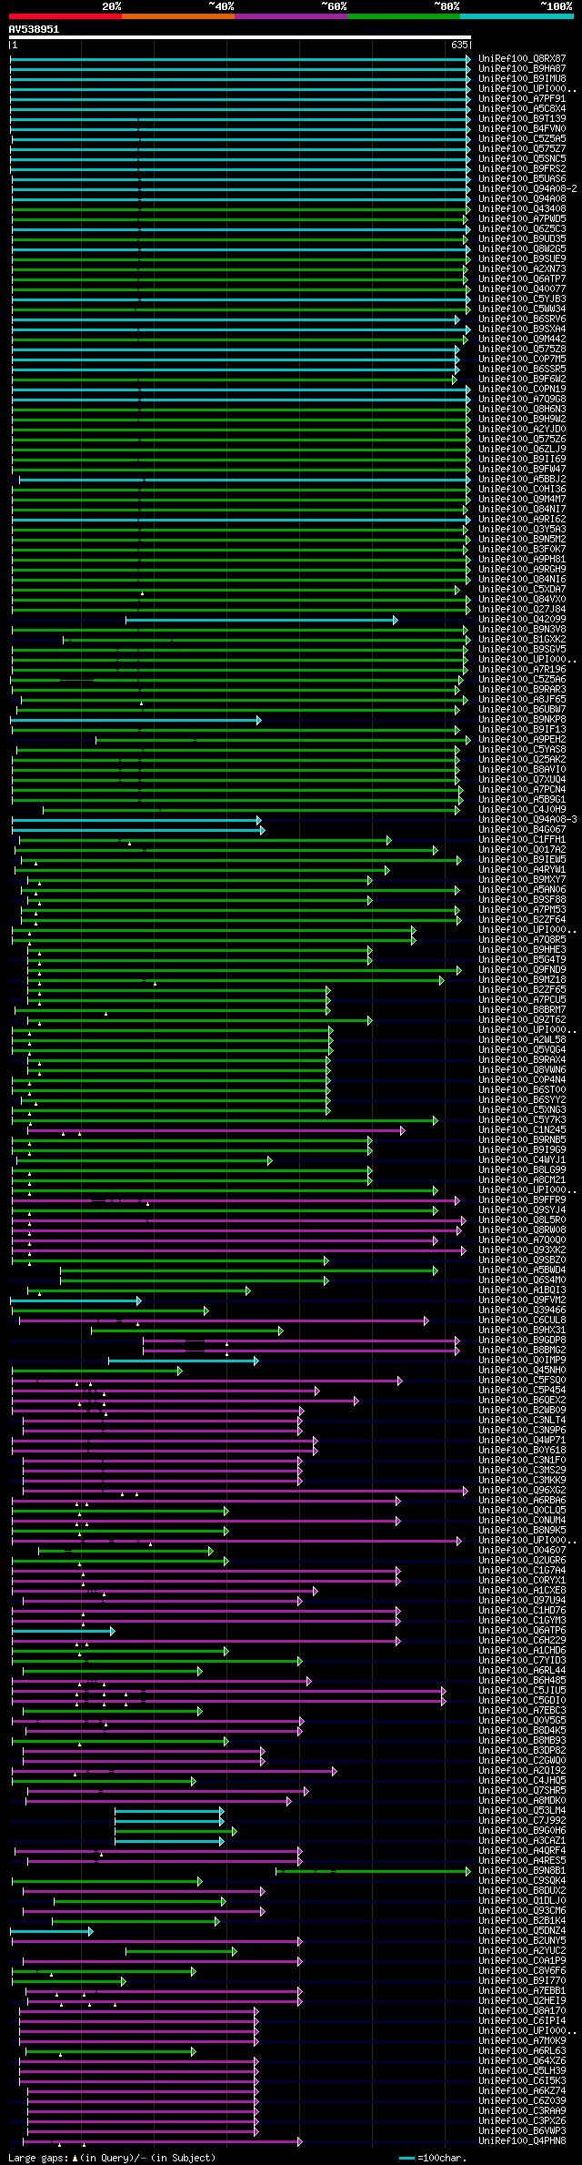Image resolution: width=582 pixels, height=2165 pixels.
Task: Click the orange ~40% identity legend segment
Action: (x=178, y=15)
